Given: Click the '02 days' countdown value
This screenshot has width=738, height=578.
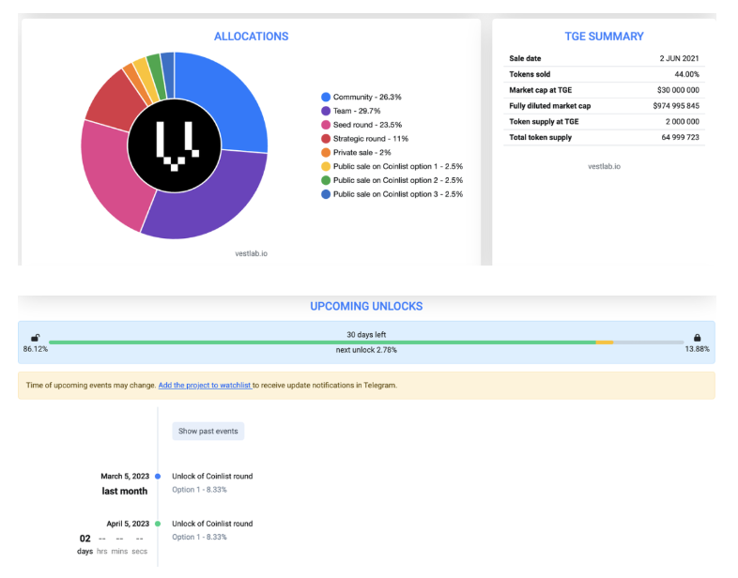Looking at the screenshot, I should (85, 543).
